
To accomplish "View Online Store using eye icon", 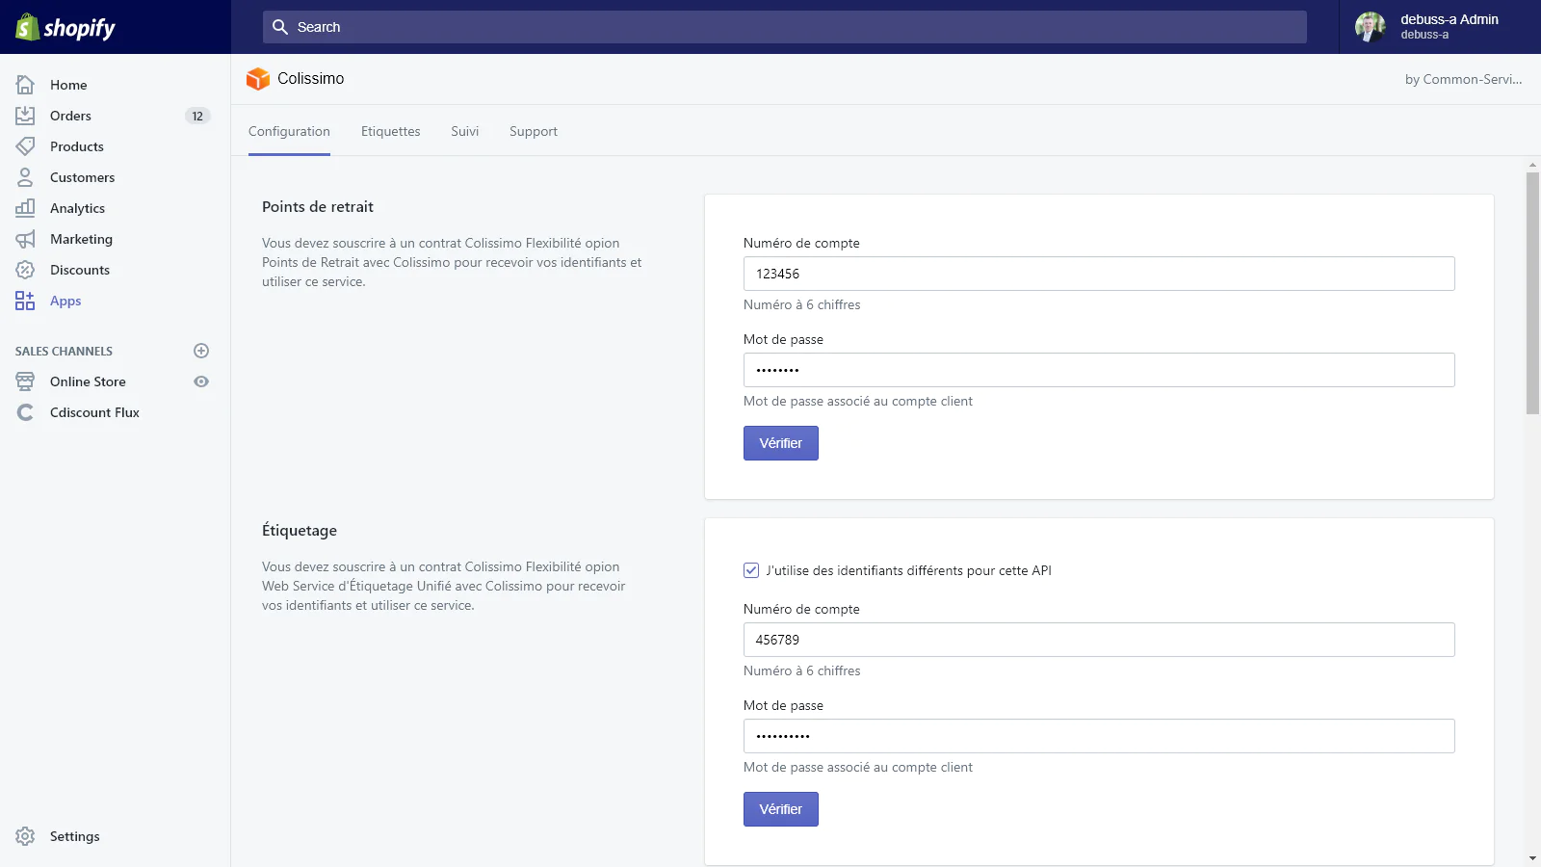I will coord(201,381).
